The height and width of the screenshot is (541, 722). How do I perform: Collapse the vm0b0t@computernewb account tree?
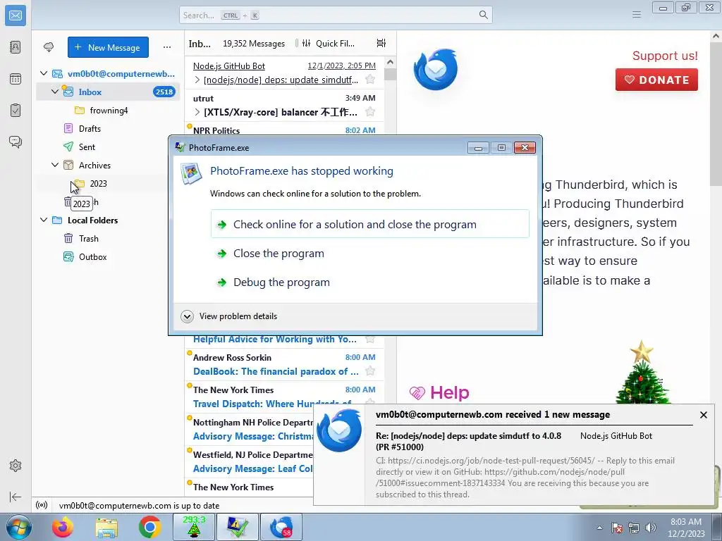44,73
